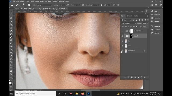This screenshot has width=172, height=96.
Task: Show the Black & White 1 layer
Action: [x=122, y=31]
